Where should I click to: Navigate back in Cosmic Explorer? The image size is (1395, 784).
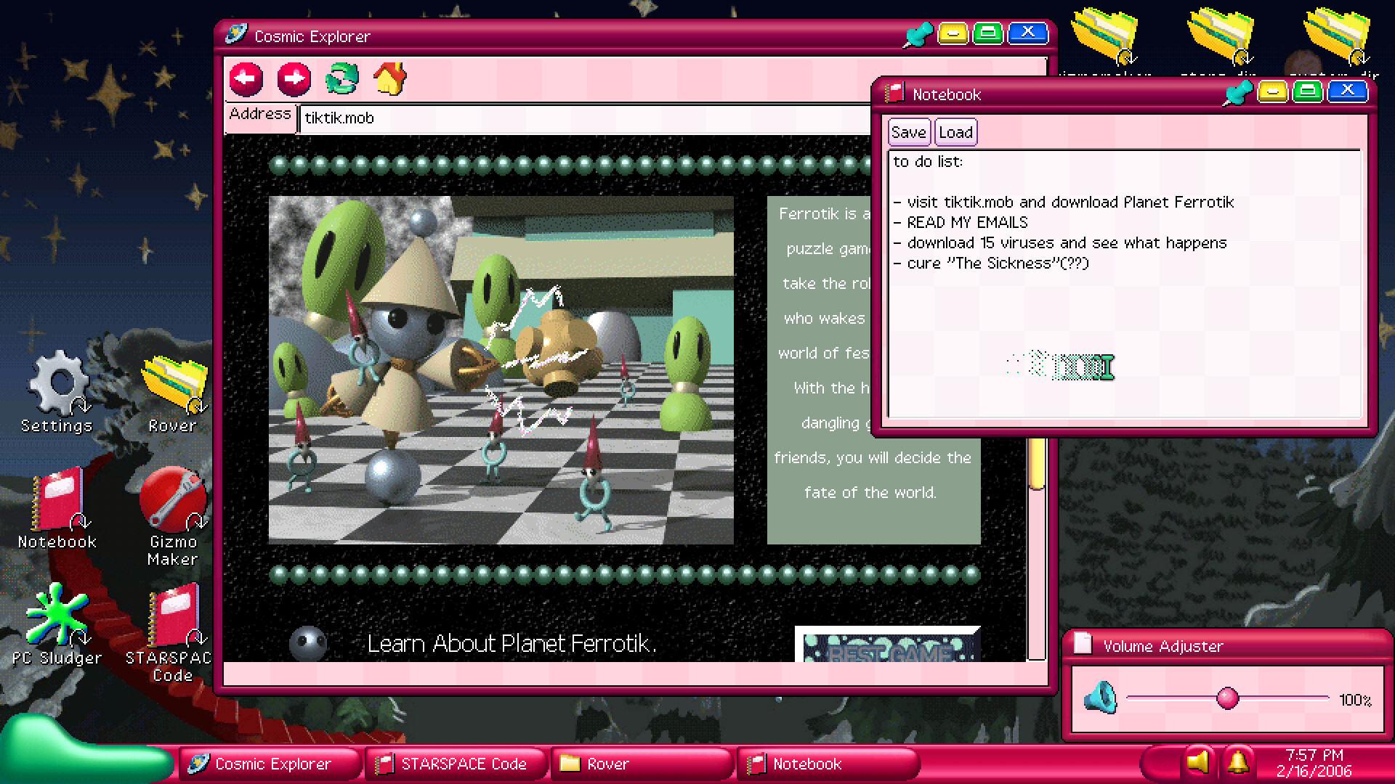246,78
